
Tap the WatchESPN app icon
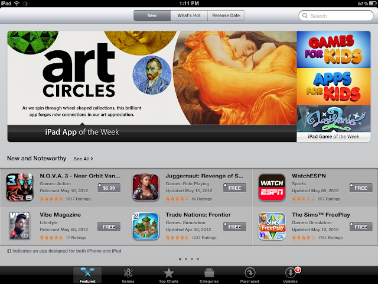pos(272,187)
